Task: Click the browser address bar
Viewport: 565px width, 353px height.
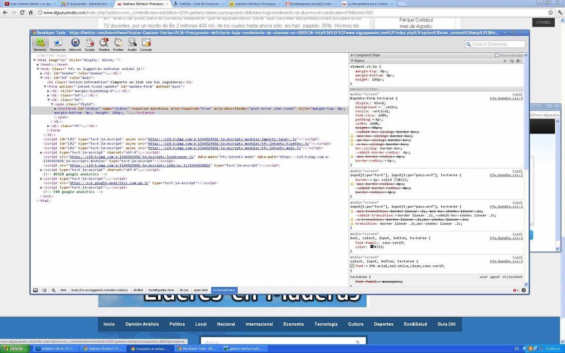Action: [292, 13]
